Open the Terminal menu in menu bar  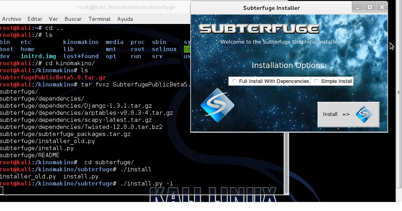click(x=99, y=19)
